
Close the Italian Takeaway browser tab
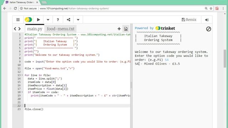(x=37, y=2)
